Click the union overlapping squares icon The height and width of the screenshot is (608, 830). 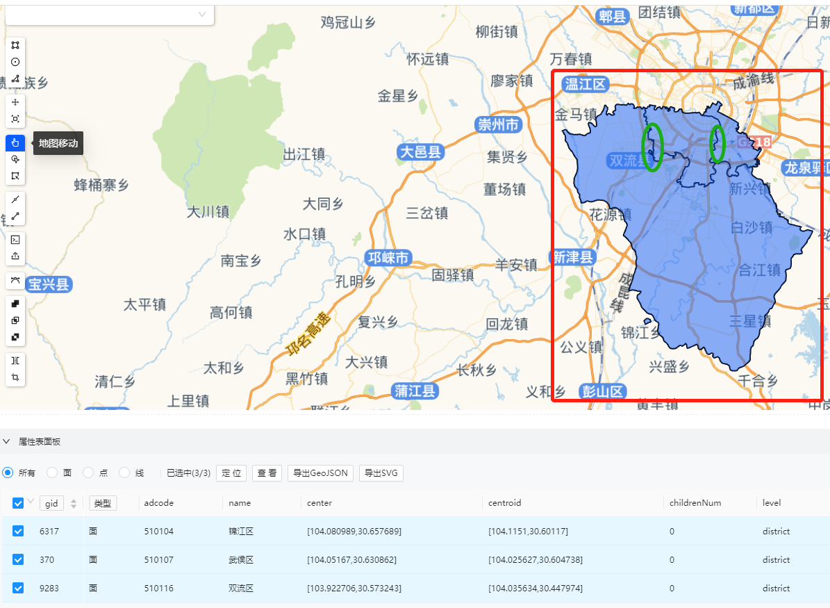click(15, 304)
